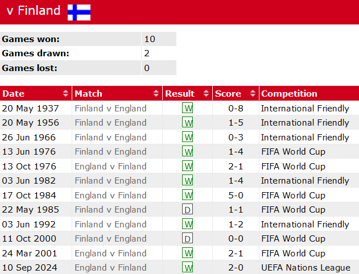The height and width of the screenshot is (274, 359).
Task: Click the 0-8 score cell
Action: click(x=236, y=109)
